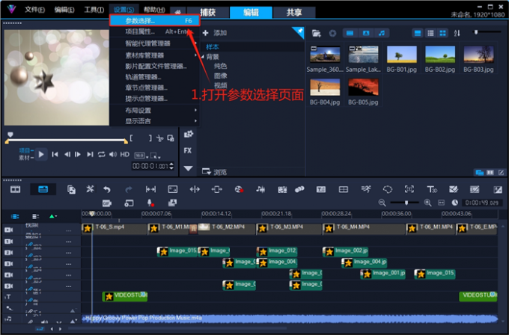Import media files with the folder icon
Viewport: 509px width, 335px height.
316,33
